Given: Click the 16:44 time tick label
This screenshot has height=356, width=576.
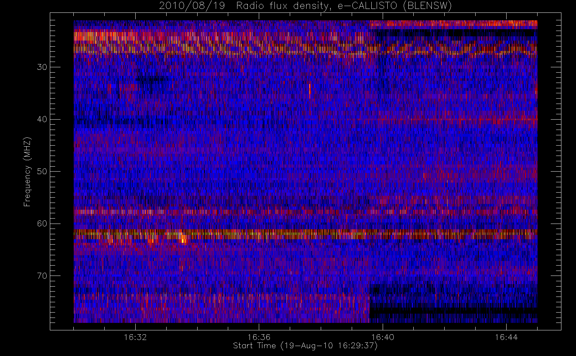Looking at the screenshot, I should point(506,337).
